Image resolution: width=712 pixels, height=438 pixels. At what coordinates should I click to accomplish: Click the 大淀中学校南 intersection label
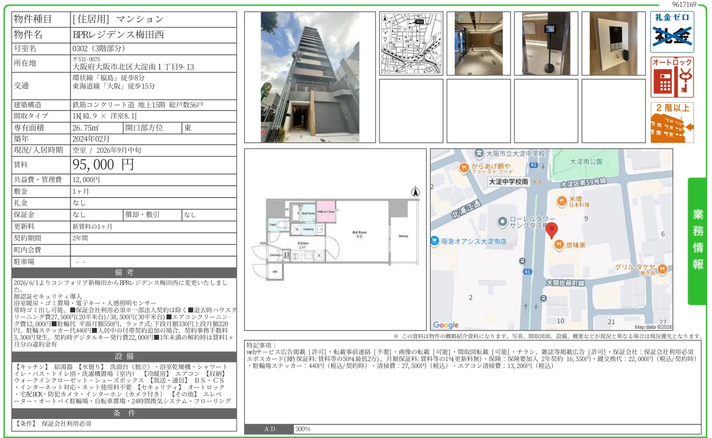pos(508,181)
